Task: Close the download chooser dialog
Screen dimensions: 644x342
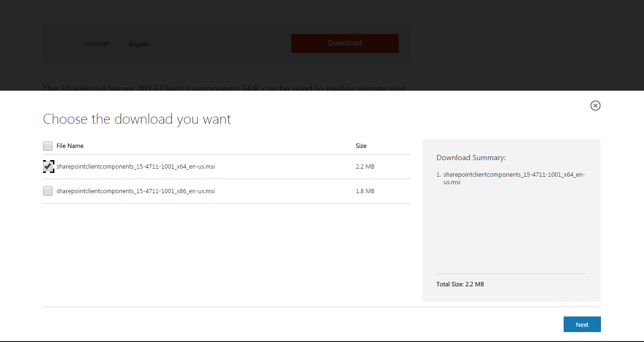Action: 595,105
